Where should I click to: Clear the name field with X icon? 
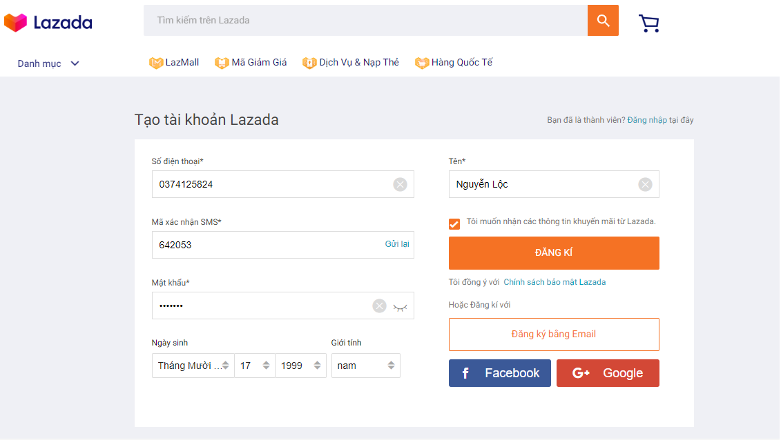pyautogui.click(x=645, y=184)
